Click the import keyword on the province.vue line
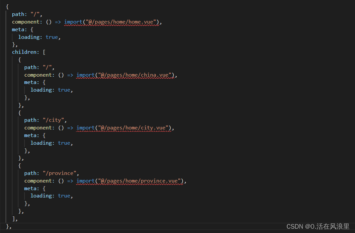Image resolution: width=355 pixels, height=233 pixels. [86, 181]
